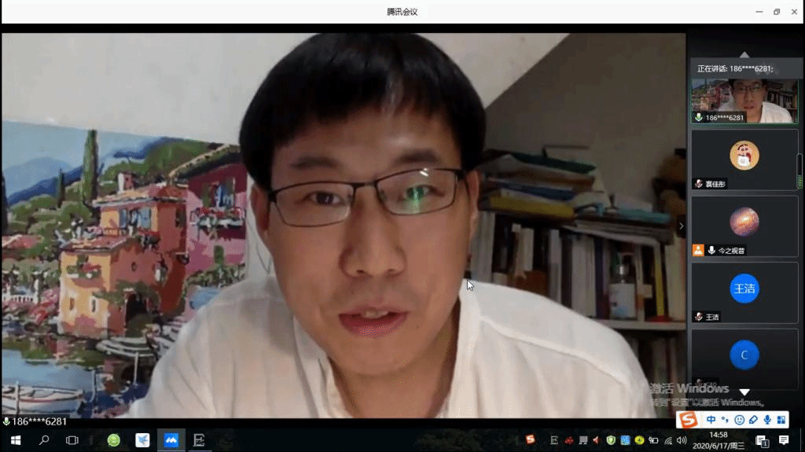Open the Windows notification center icon
This screenshot has height=452, width=805.
[x=784, y=440]
